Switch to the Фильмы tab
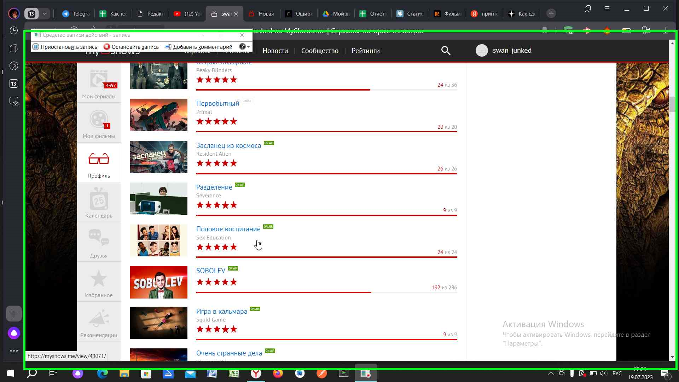This screenshot has width=679, height=382. [x=447, y=14]
